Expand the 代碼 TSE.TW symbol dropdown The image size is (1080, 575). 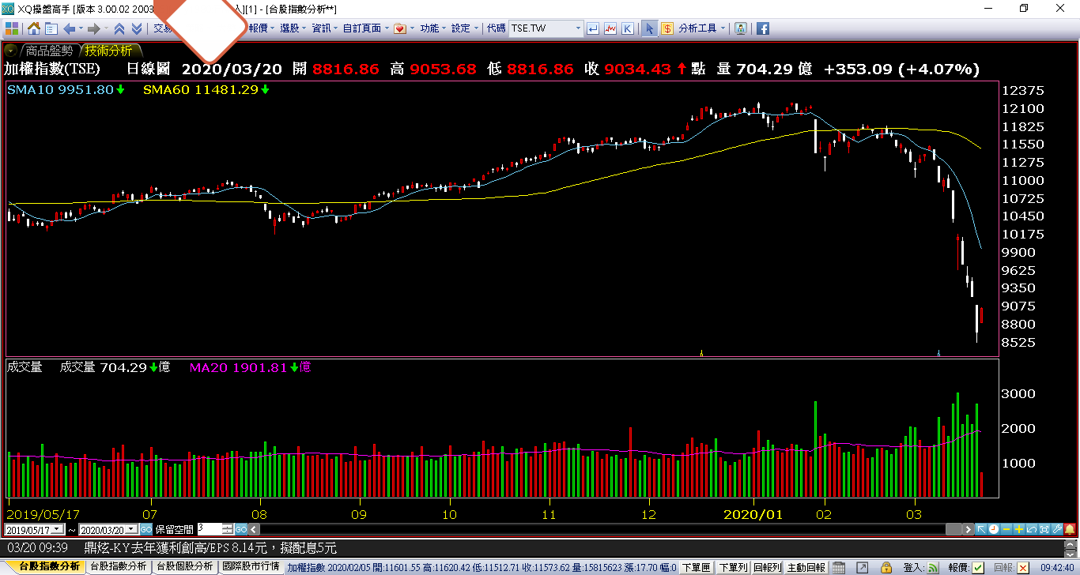(x=578, y=28)
